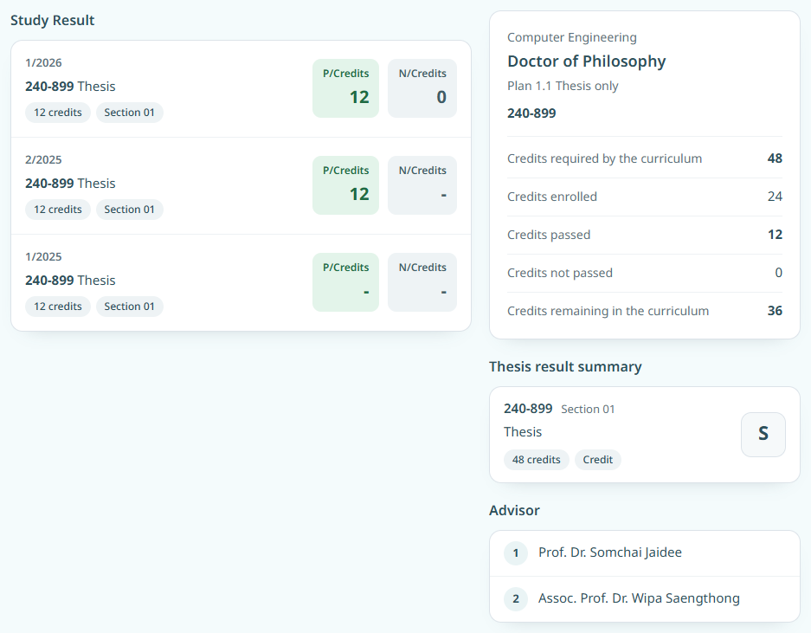811x633 pixels.
Task: Select the remaining credits value 36
Action: coord(775,311)
